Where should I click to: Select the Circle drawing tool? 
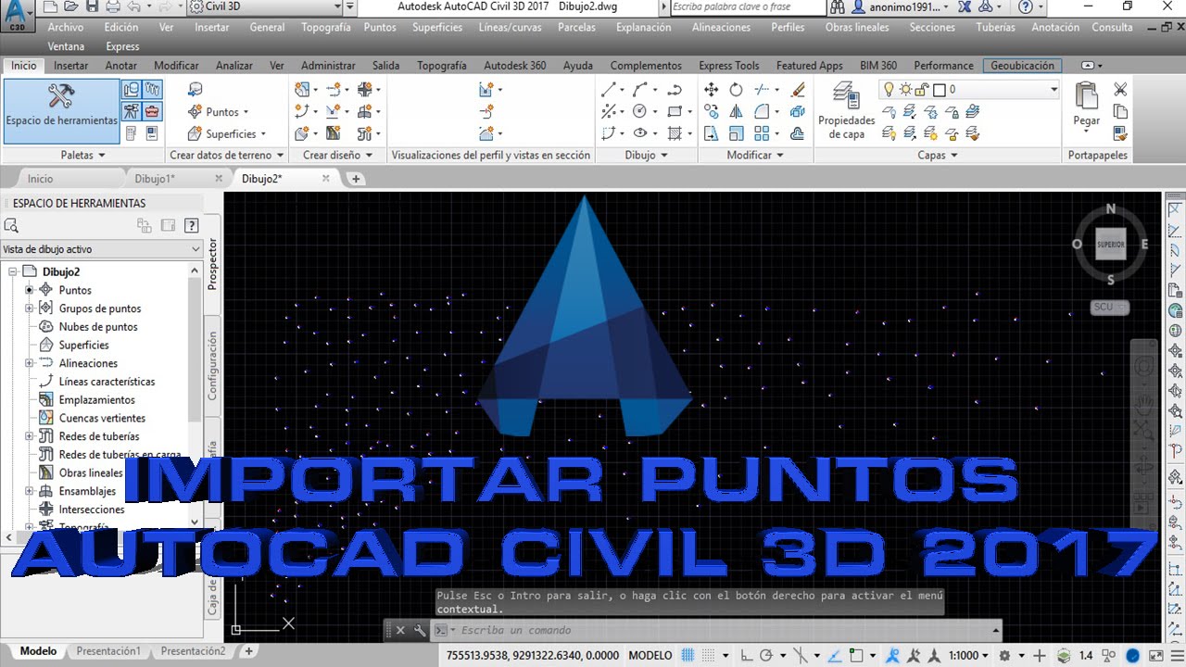[x=639, y=111]
